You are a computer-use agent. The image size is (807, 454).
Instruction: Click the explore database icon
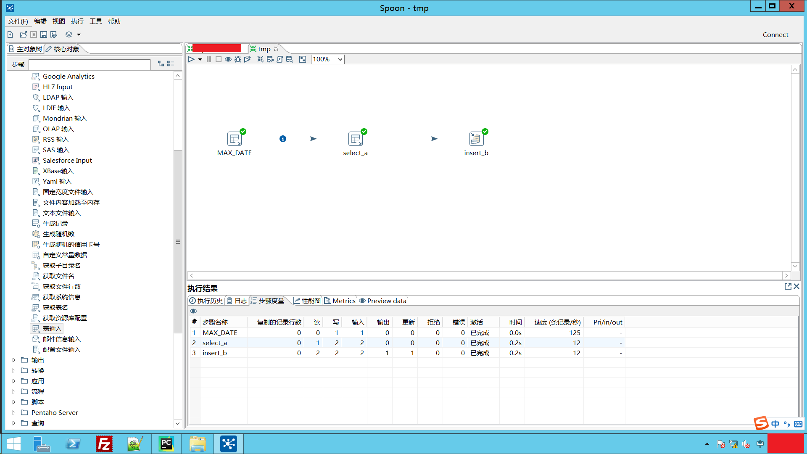[290, 59]
